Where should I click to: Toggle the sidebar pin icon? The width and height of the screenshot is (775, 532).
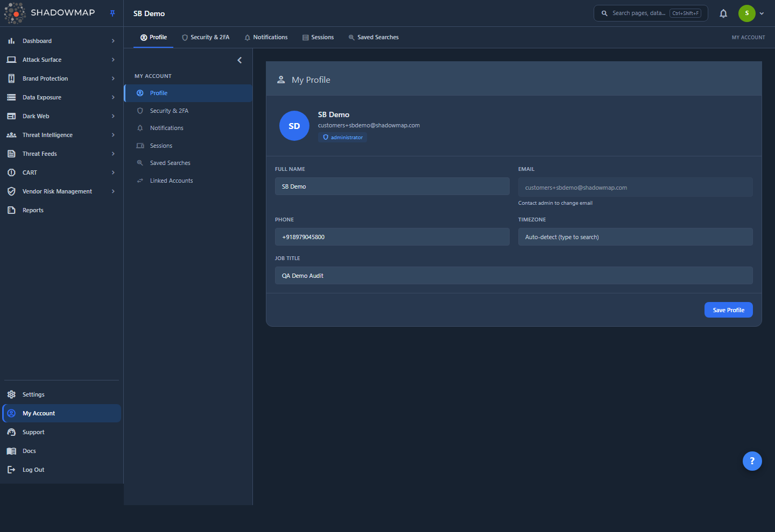pos(112,13)
